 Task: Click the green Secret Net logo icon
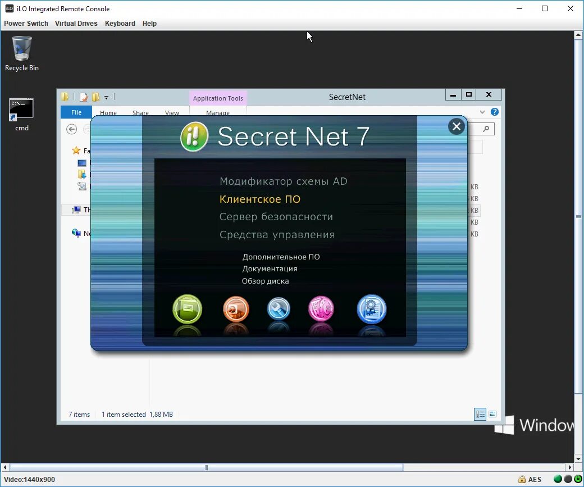(x=194, y=136)
